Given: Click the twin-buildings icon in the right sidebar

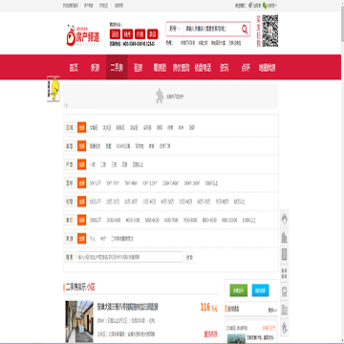Looking at the screenshot, I should click(285, 310).
